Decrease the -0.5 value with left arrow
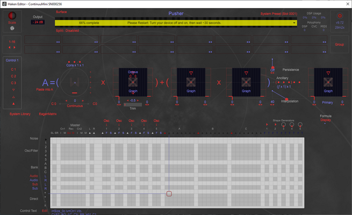Image resolution: width=352 pixels, height=215 pixels. 128,101
